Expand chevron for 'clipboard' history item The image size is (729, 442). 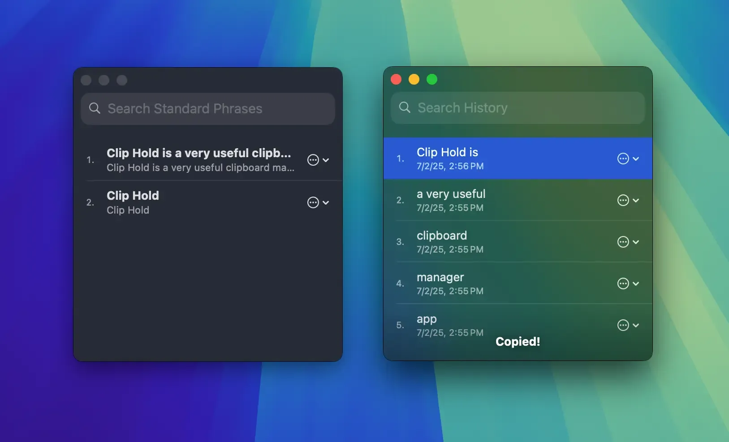pyautogui.click(x=636, y=242)
